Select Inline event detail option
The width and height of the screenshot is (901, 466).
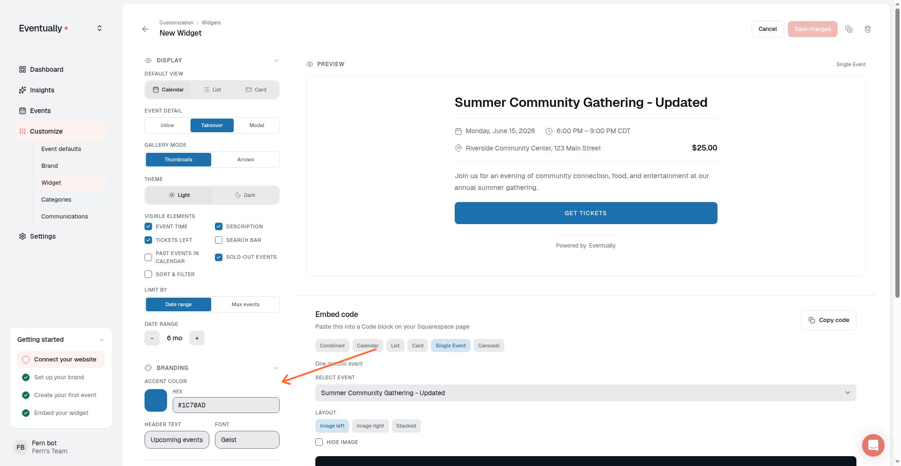[168, 125]
